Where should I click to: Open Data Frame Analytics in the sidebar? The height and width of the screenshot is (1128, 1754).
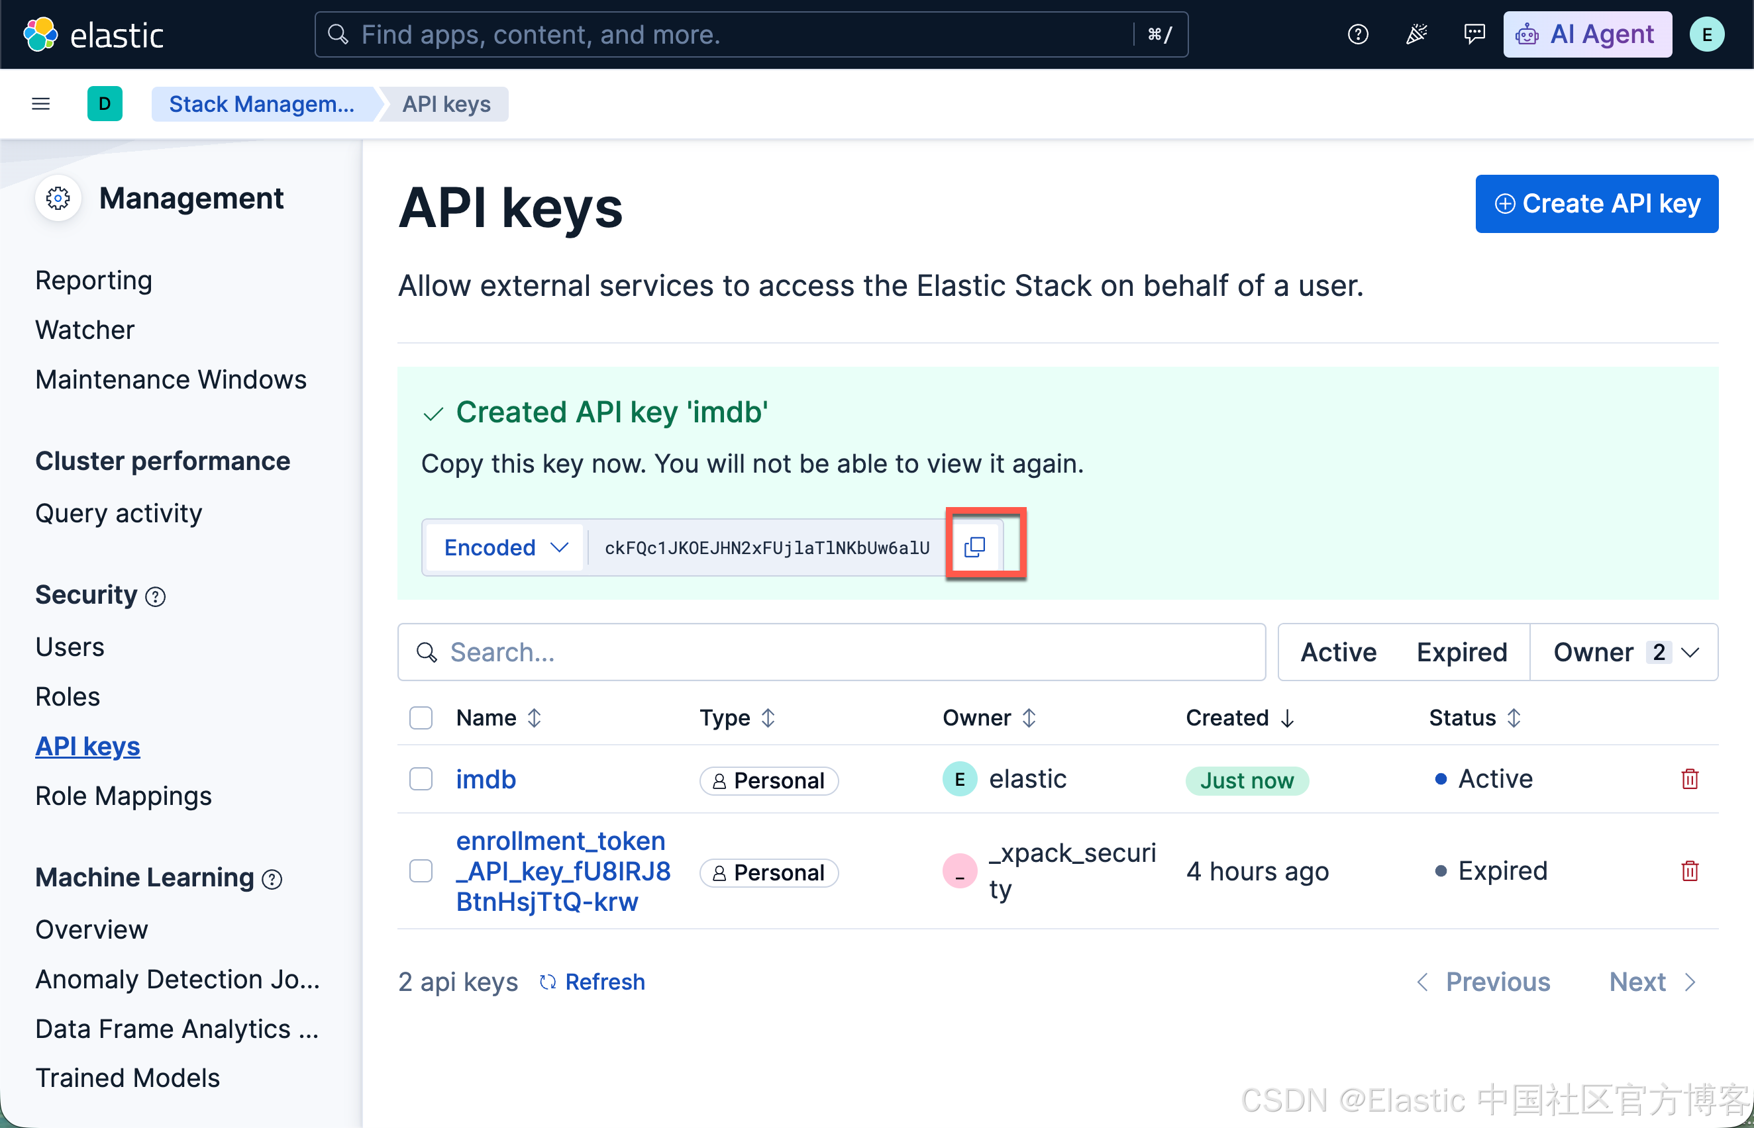coord(177,1029)
